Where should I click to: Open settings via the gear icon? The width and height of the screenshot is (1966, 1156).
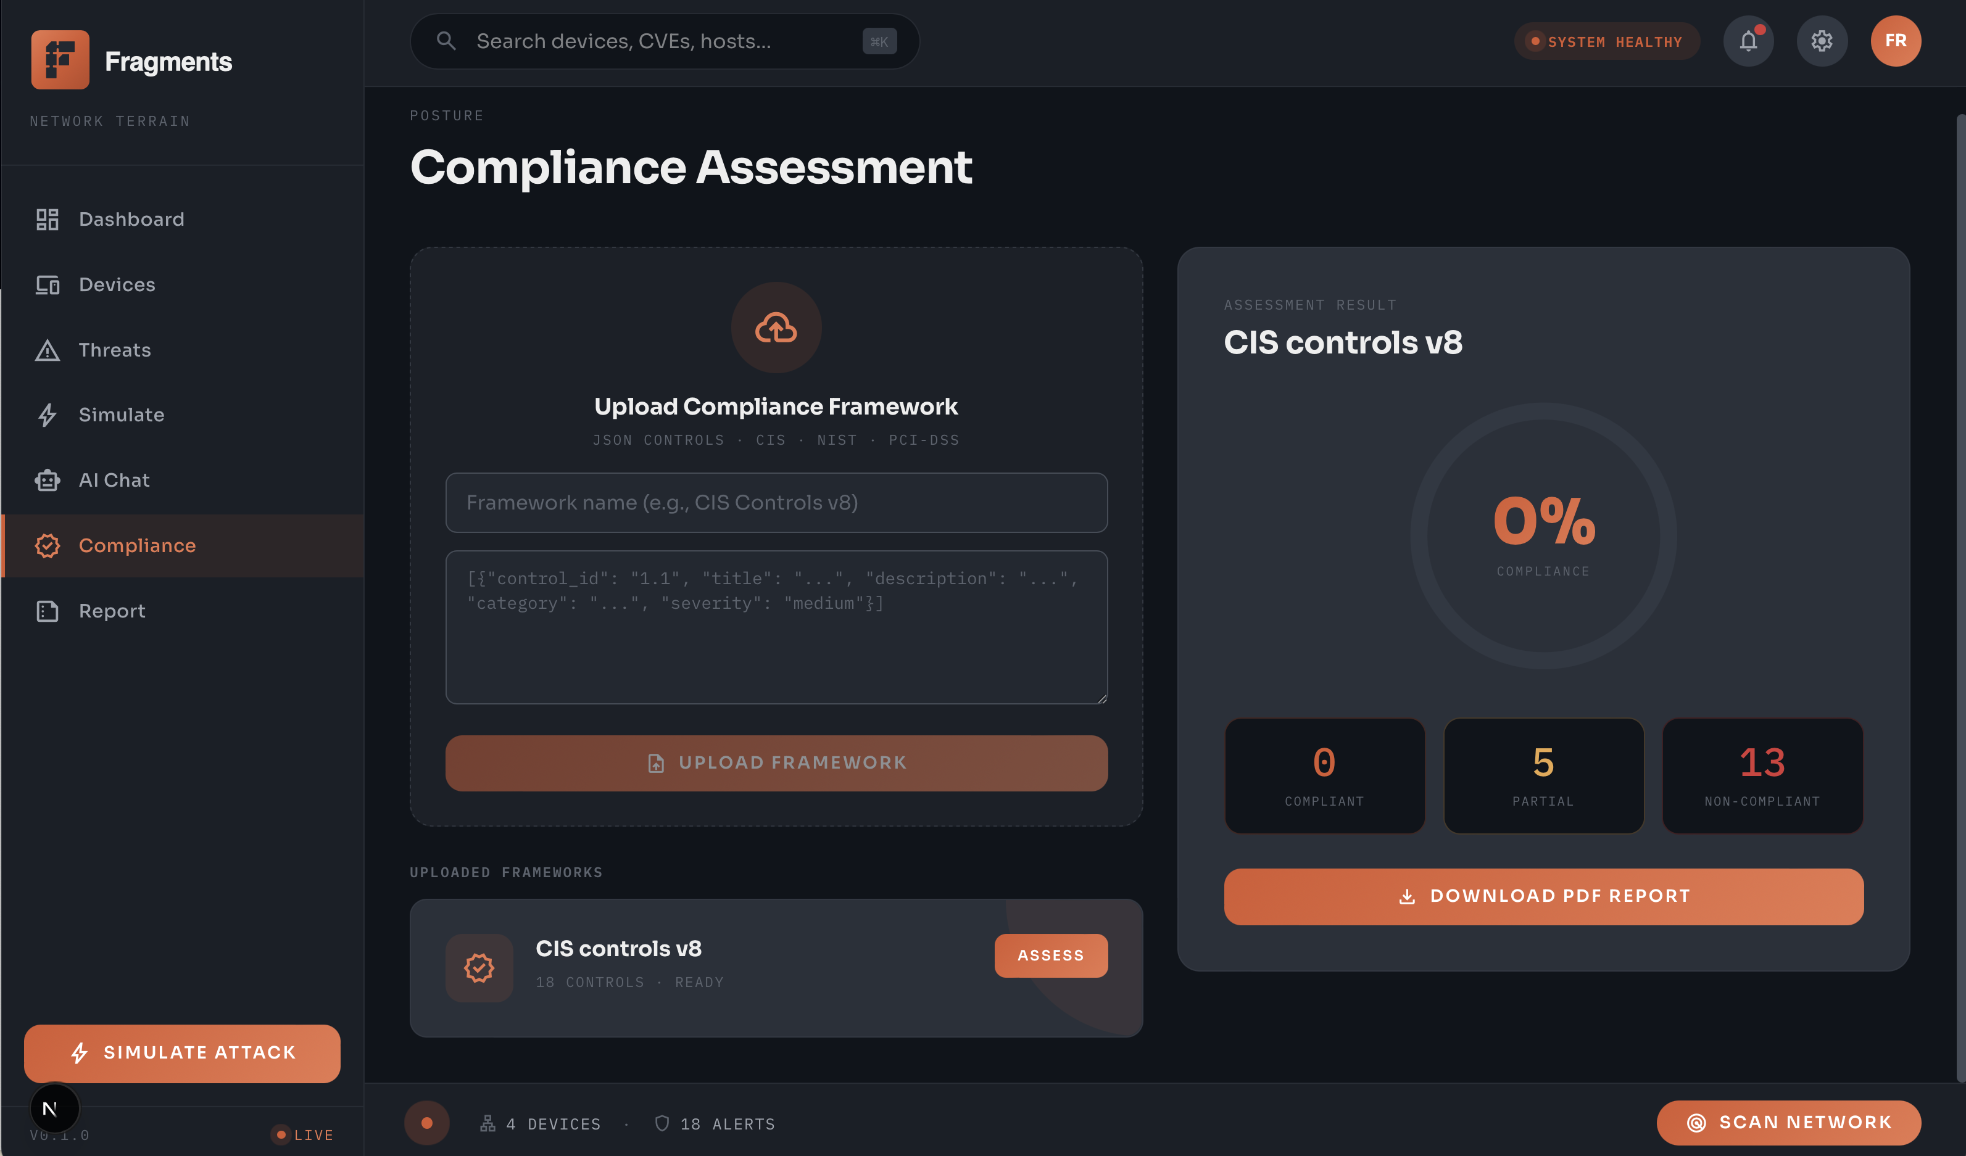[1821, 41]
